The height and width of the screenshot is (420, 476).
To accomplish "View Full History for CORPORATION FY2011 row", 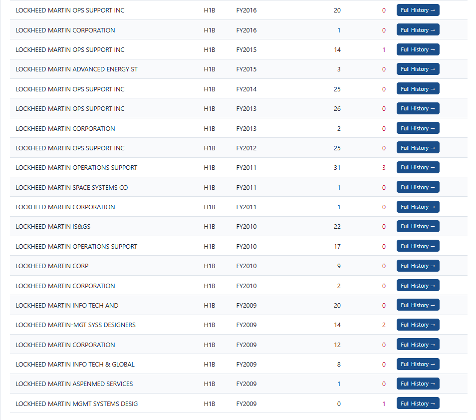I will pos(418,207).
